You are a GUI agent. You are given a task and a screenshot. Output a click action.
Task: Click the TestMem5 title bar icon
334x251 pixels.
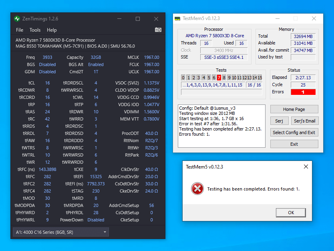(177, 18)
